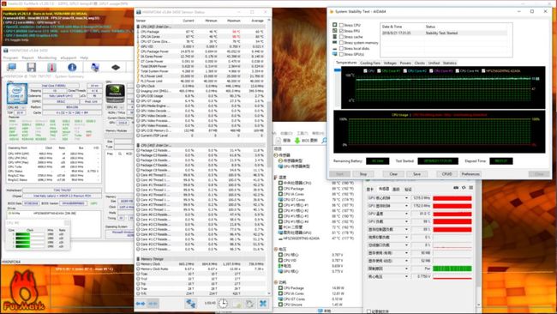The image size is (557, 314).
Task: Click the Report menu in HWiNFO
Action: pos(27,57)
